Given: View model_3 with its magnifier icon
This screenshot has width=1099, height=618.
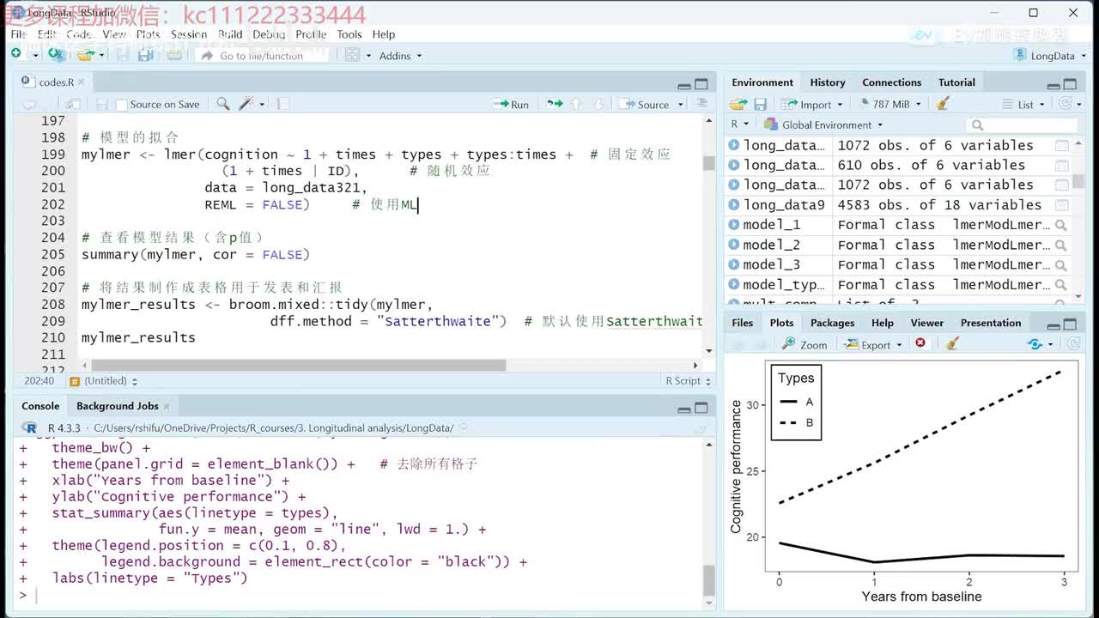Looking at the screenshot, I should click(1061, 264).
